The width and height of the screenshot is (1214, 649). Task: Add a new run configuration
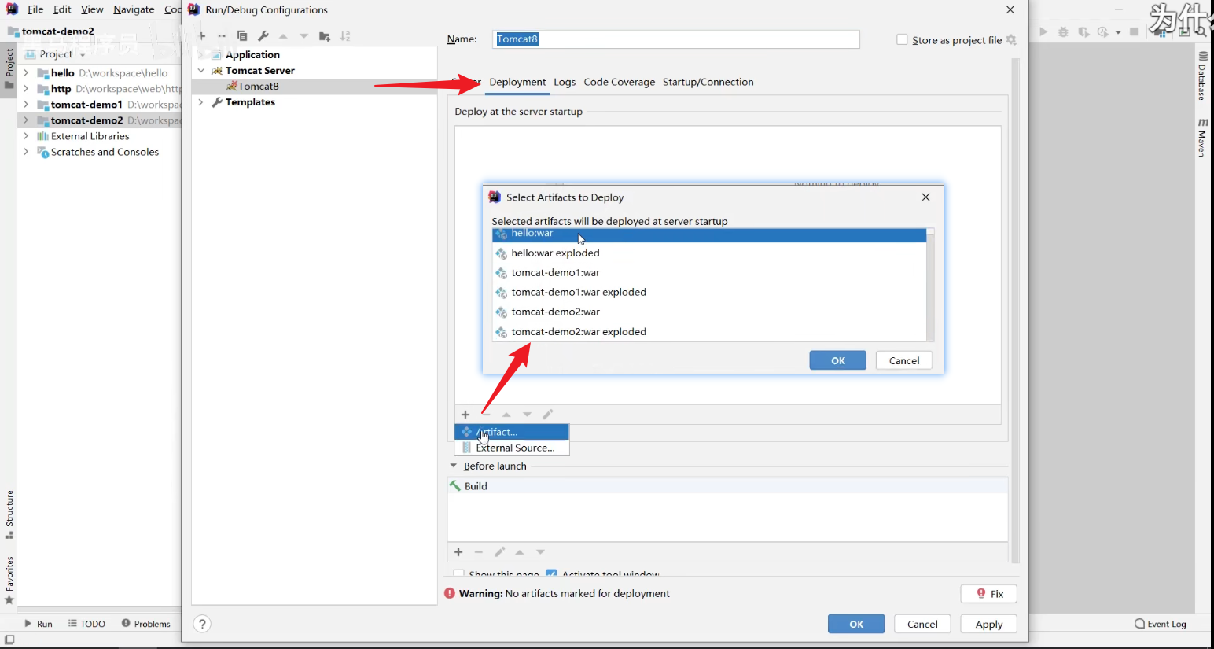[x=202, y=36]
